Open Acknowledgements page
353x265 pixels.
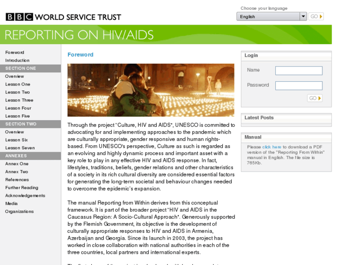[x=25, y=195]
